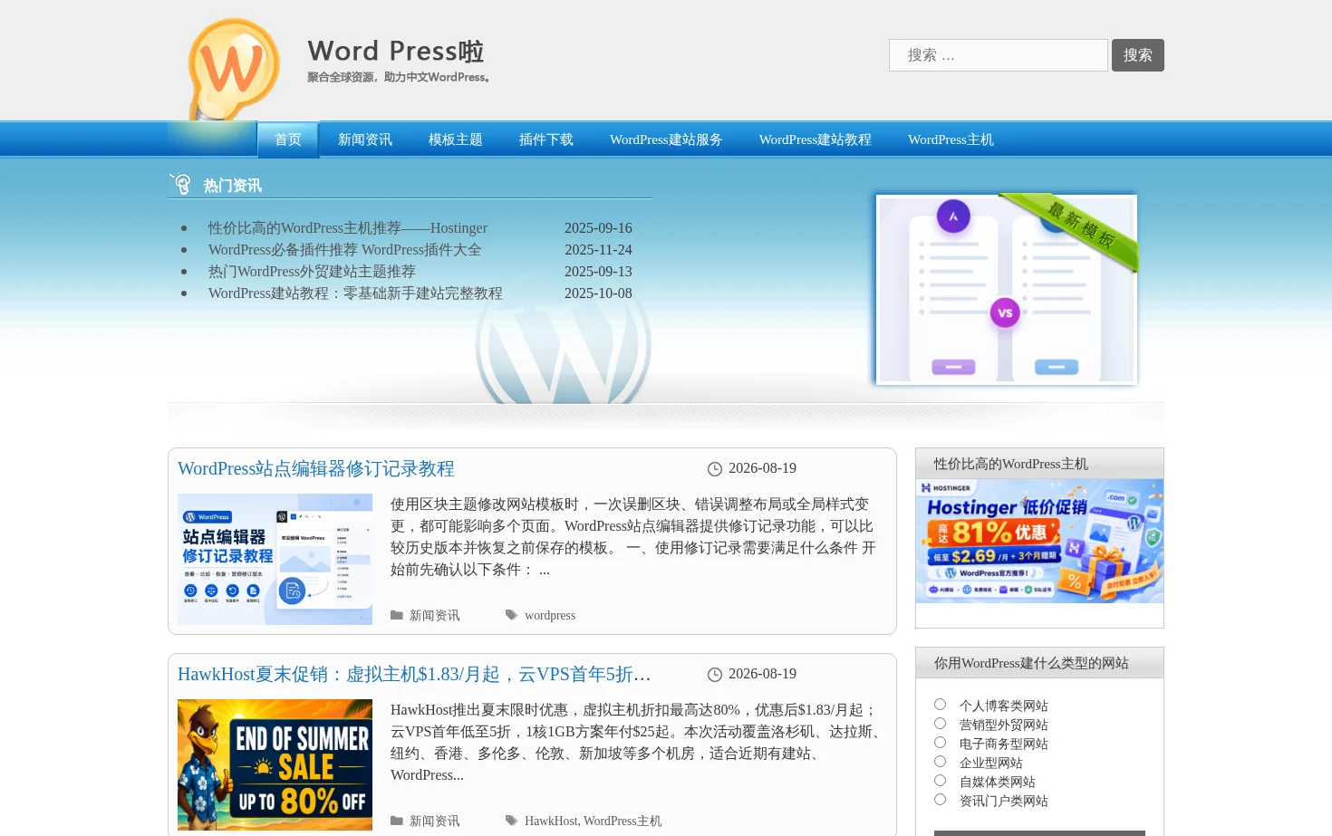Screen dimensions: 1332x836
Task: Click the HawkHost tag link
Action: point(551,821)
